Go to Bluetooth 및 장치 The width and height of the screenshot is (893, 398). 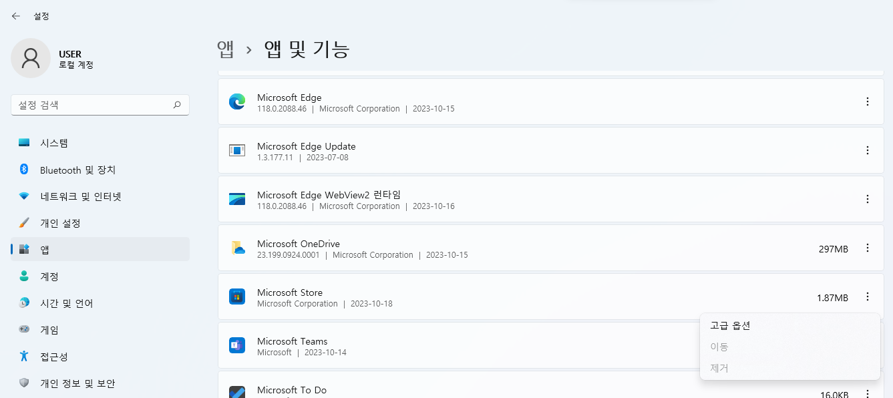(100, 170)
